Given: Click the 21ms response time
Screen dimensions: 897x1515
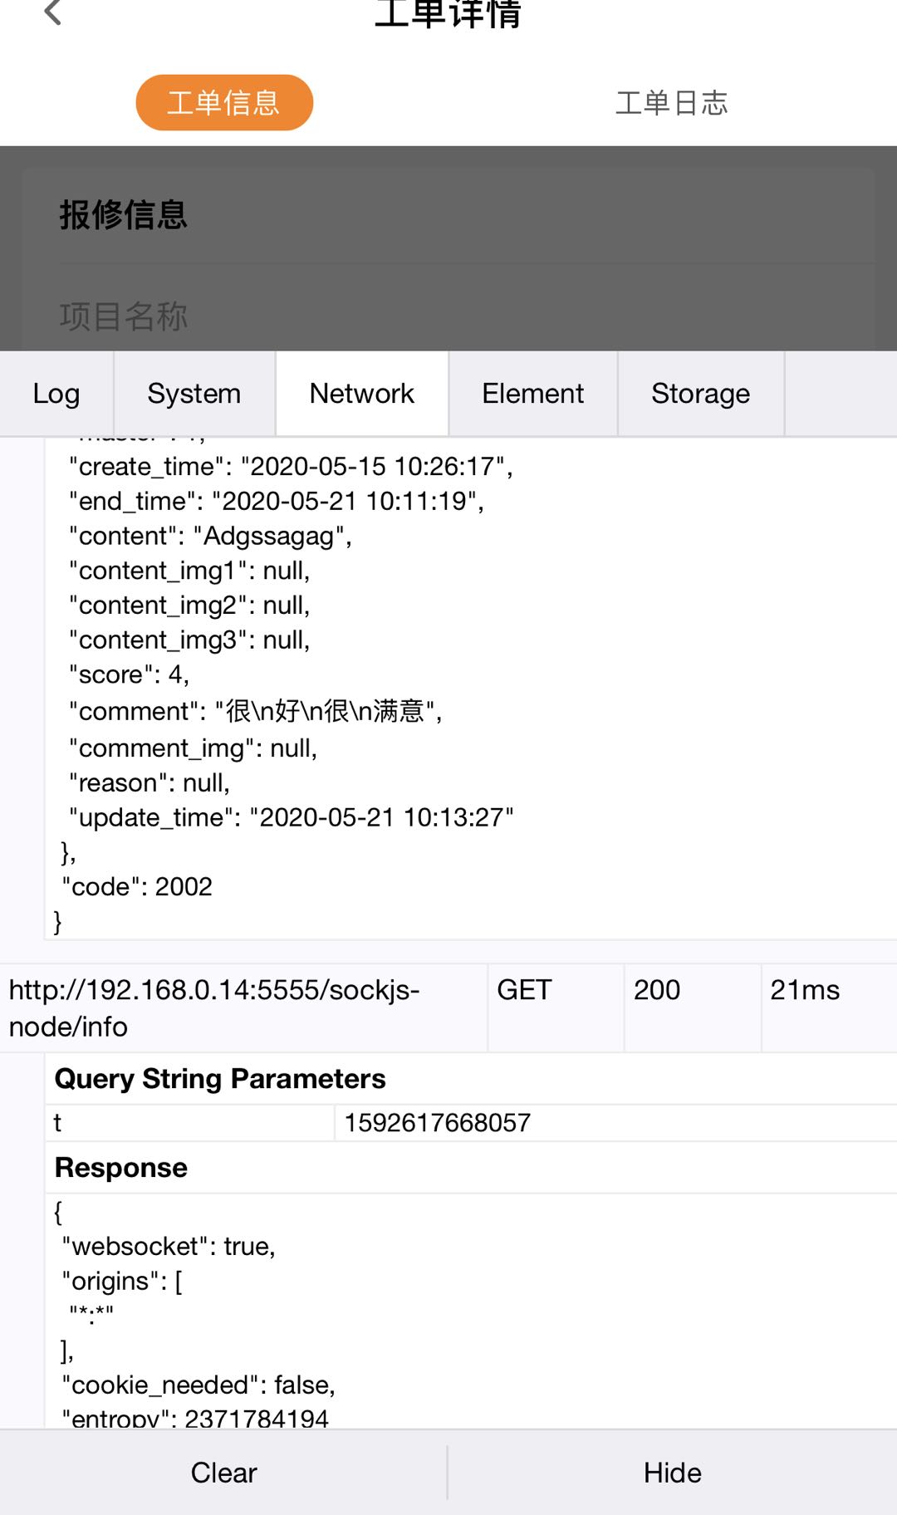Looking at the screenshot, I should tap(803, 989).
